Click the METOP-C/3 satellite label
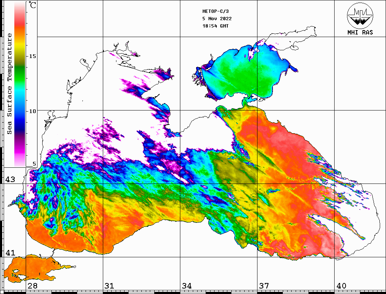This screenshot has height=294, width=386. coord(215,11)
